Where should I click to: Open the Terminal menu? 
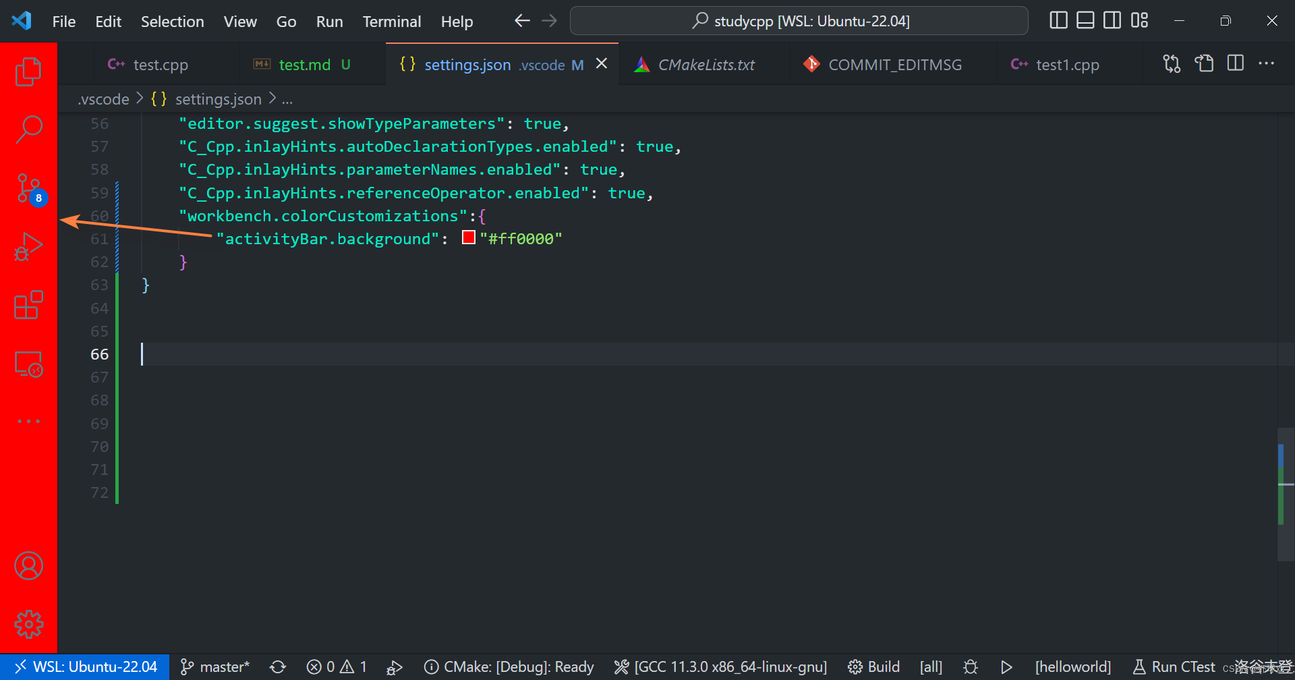point(391,22)
